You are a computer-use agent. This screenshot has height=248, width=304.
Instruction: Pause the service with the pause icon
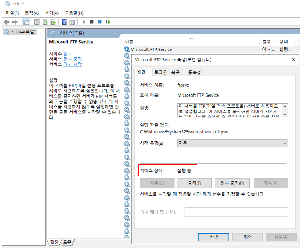pos(100,22)
